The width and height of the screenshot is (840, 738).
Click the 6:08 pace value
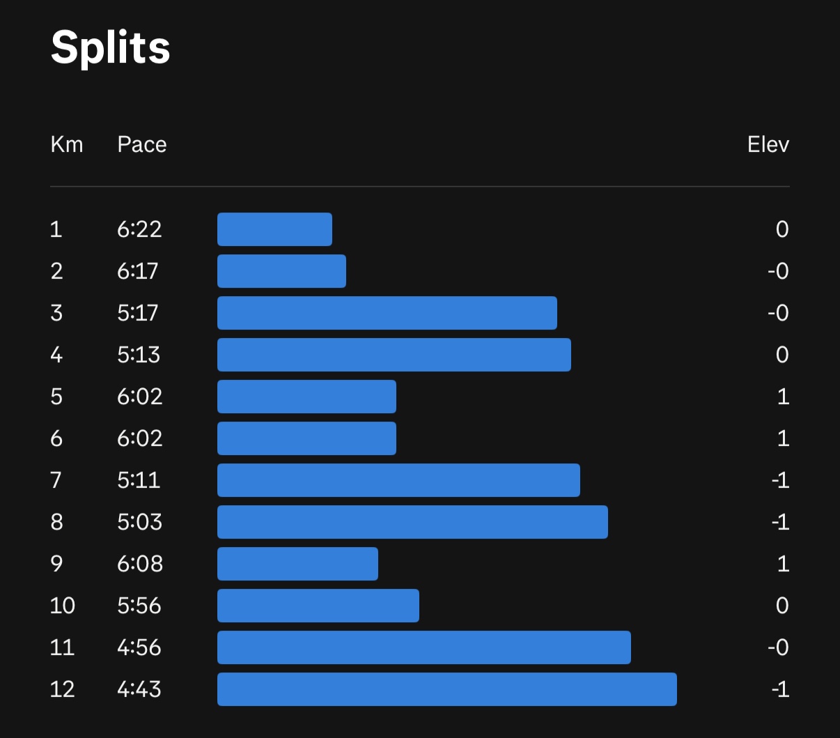pyautogui.click(x=139, y=564)
